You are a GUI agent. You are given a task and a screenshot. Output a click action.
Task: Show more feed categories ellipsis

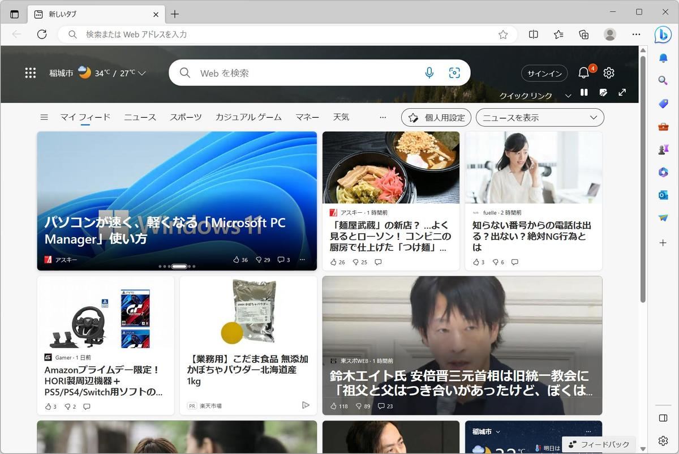[x=383, y=117]
